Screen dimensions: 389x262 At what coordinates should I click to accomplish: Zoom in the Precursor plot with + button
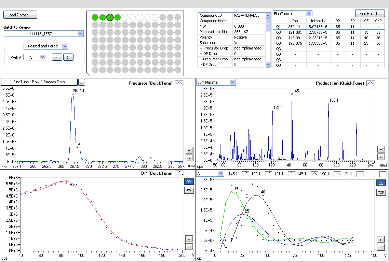189,150
